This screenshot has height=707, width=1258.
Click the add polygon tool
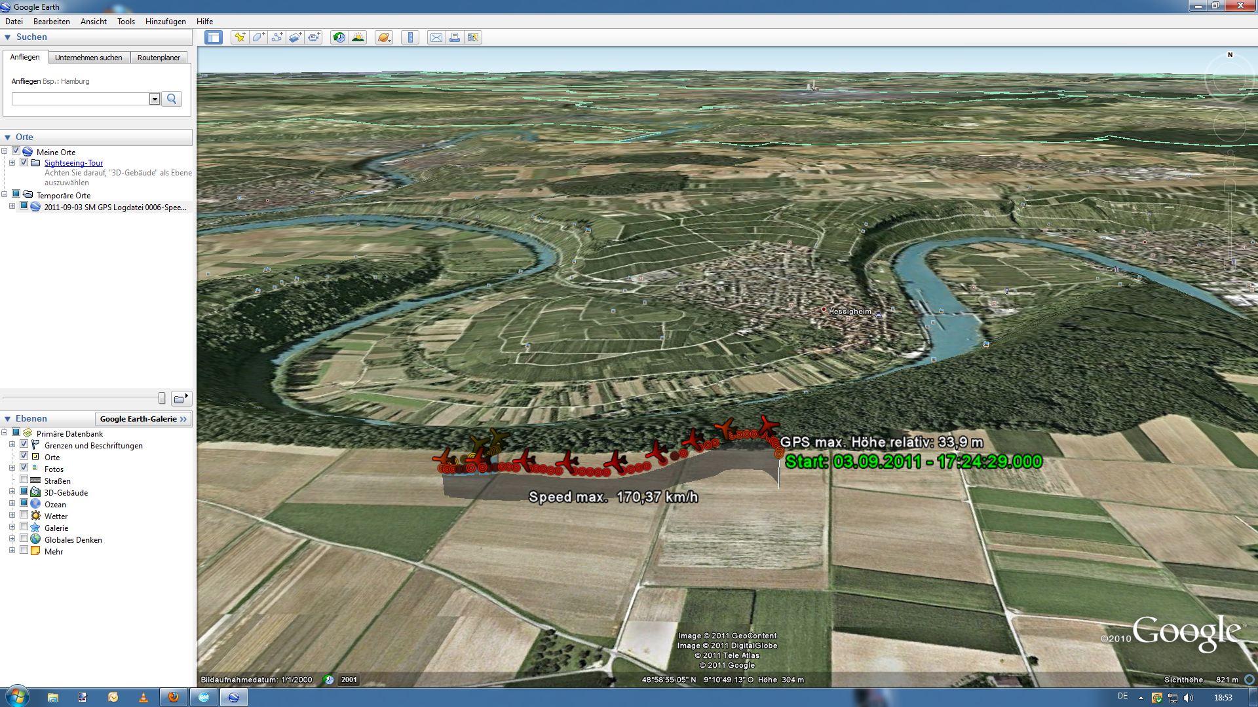pos(258,37)
